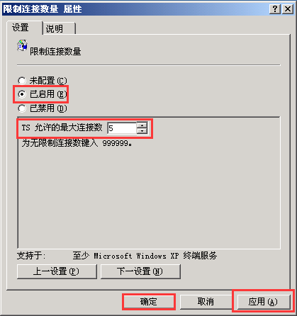297x316 pixels.
Task: Select the 未配置 radio option
Action: tap(22, 81)
